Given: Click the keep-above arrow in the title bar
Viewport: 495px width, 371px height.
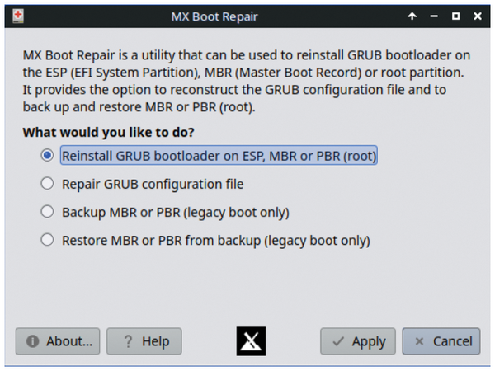Looking at the screenshot, I should pyautogui.click(x=412, y=16).
